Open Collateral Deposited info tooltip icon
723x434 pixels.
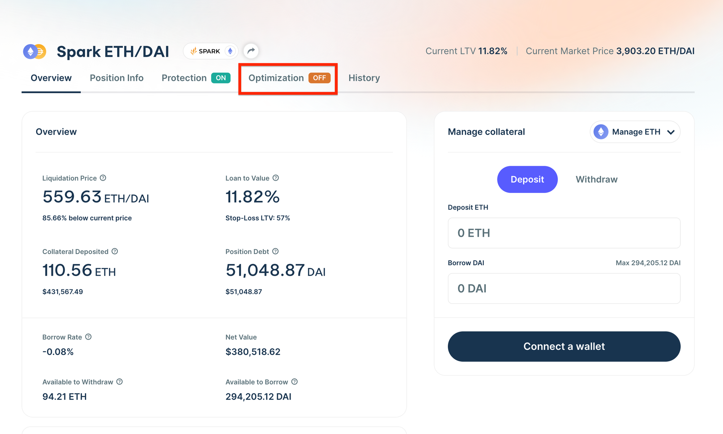(x=115, y=251)
